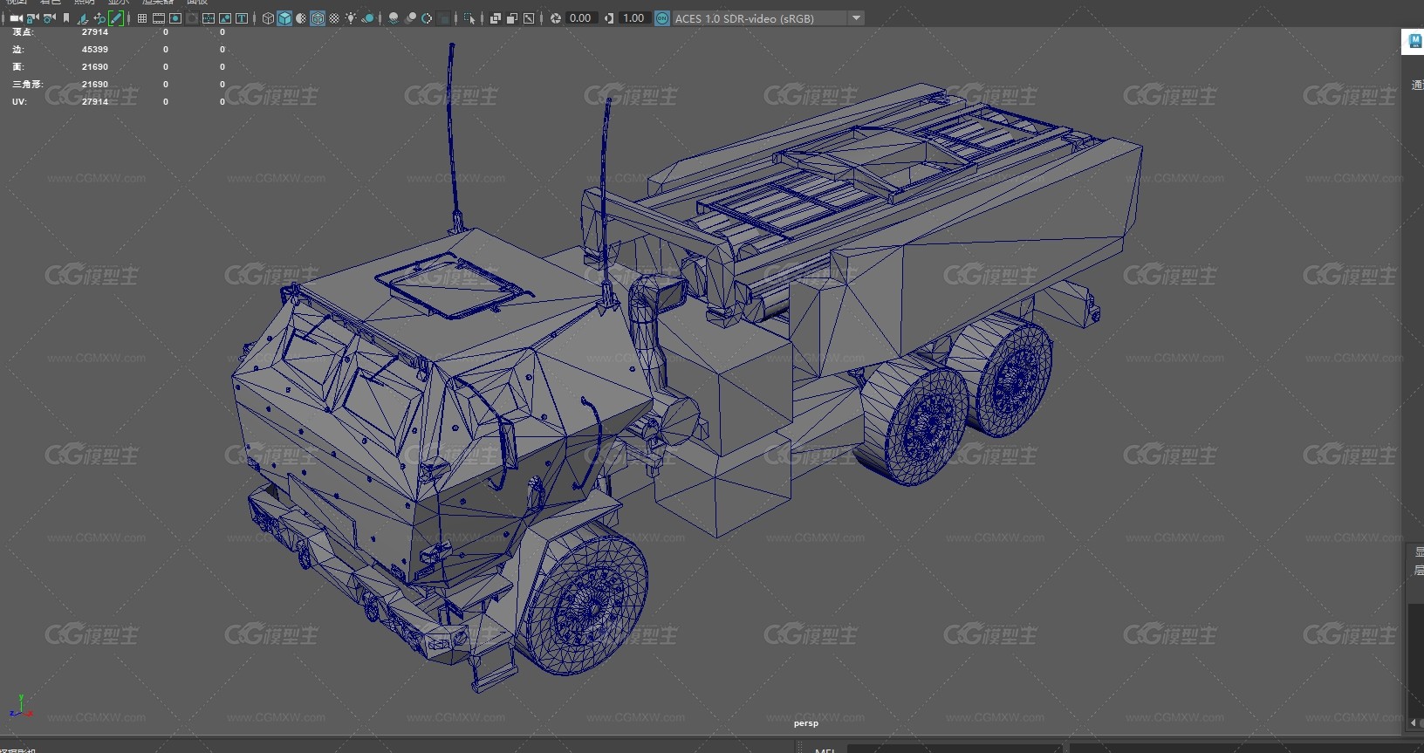
Task: Select the Grease Pencil tool
Action: (x=116, y=18)
